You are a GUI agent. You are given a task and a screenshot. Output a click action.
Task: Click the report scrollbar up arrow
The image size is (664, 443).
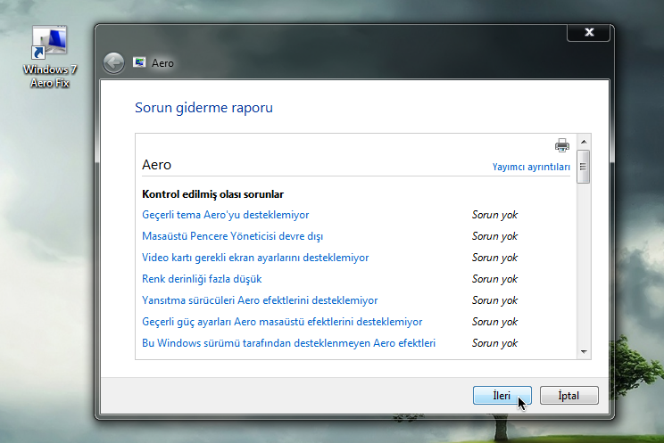(x=584, y=142)
